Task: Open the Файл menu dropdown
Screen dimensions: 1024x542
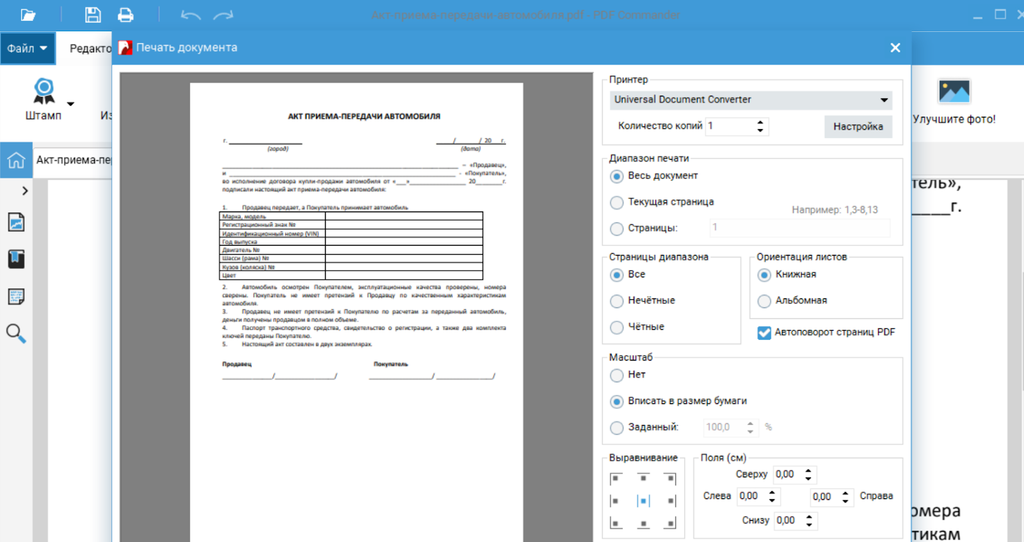Action: tap(28, 49)
